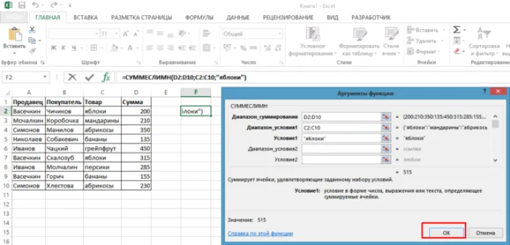Click the Cut scissors icon
Image resolution: width=510 pixels, height=245 pixels.
[32, 30]
